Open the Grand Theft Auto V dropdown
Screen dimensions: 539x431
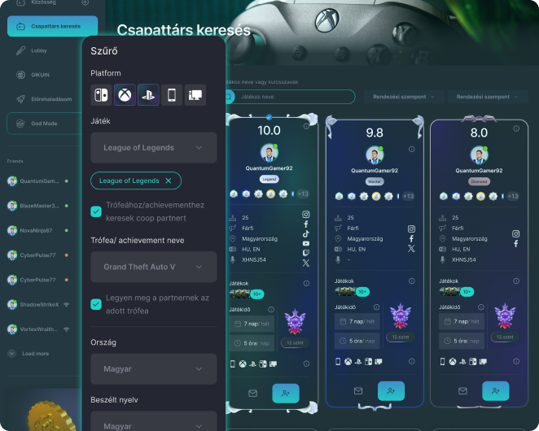click(153, 267)
